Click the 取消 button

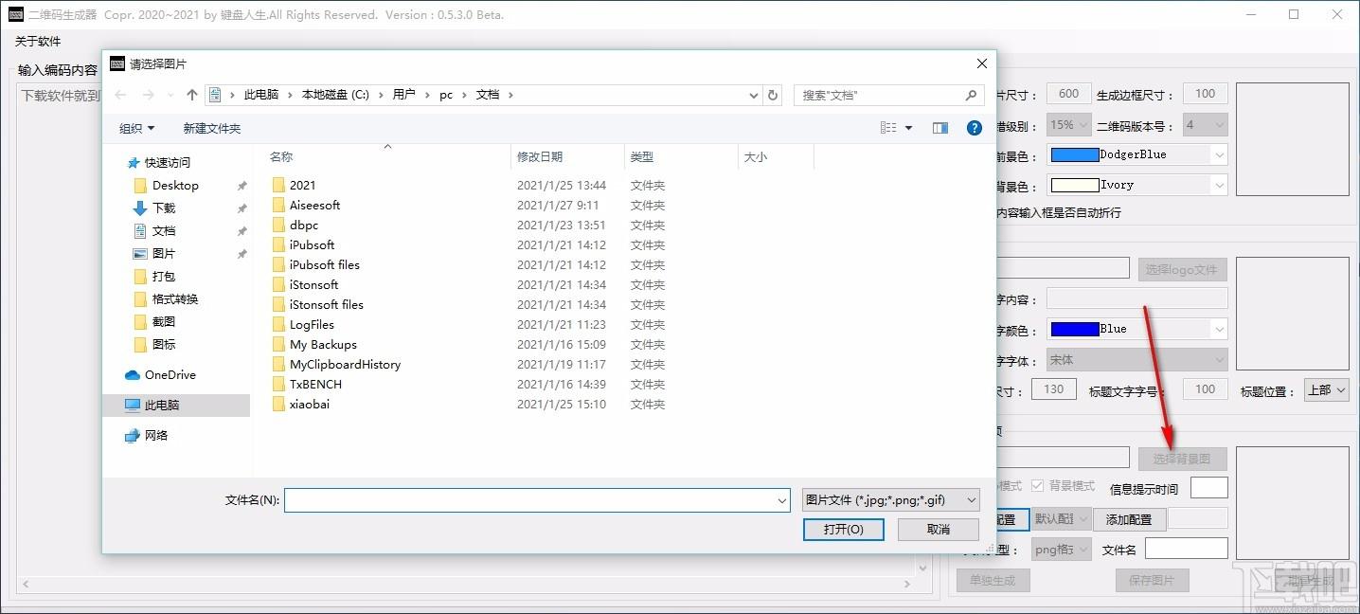(939, 530)
